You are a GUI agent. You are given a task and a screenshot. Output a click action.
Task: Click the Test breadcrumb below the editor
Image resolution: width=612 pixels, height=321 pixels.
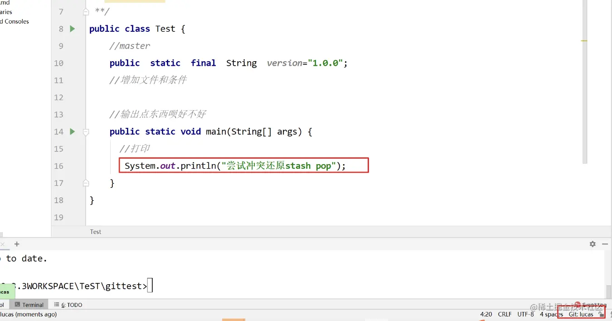point(96,232)
